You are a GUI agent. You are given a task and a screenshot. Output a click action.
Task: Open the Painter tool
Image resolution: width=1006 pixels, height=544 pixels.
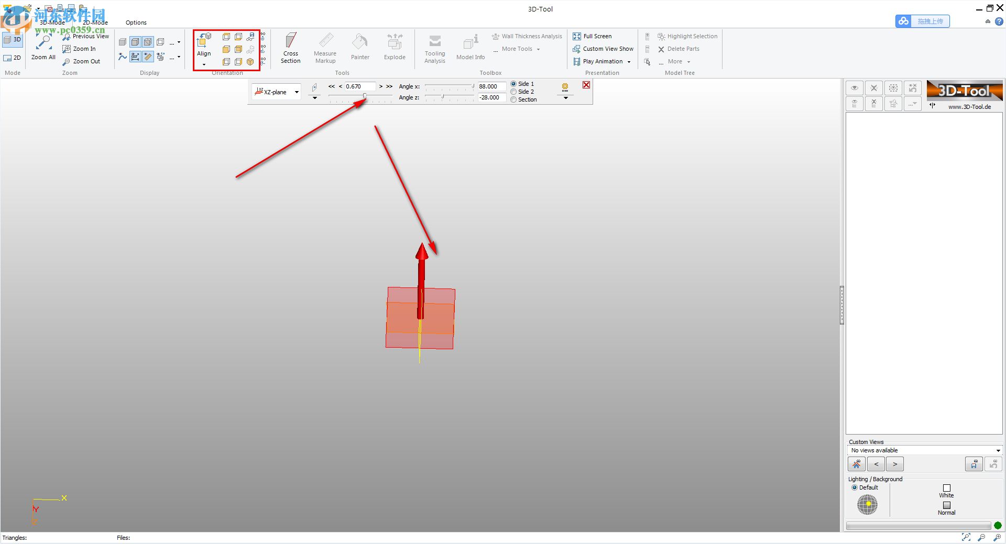click(x=359, y=48)
